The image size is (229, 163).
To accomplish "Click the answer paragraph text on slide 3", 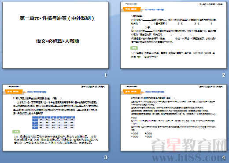I will tap(56, 140).
